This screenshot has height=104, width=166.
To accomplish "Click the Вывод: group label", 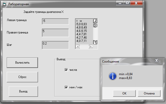I will pos(61,59).
